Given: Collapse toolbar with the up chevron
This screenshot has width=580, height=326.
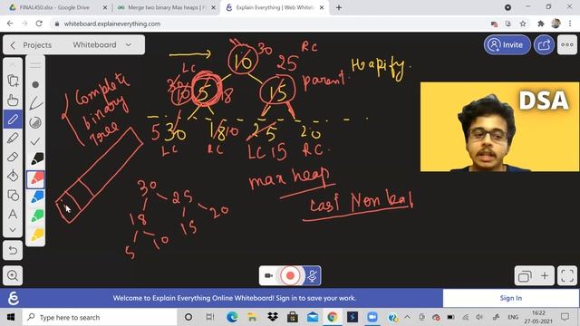Looking at the screenshot, I should click(13, 64).
